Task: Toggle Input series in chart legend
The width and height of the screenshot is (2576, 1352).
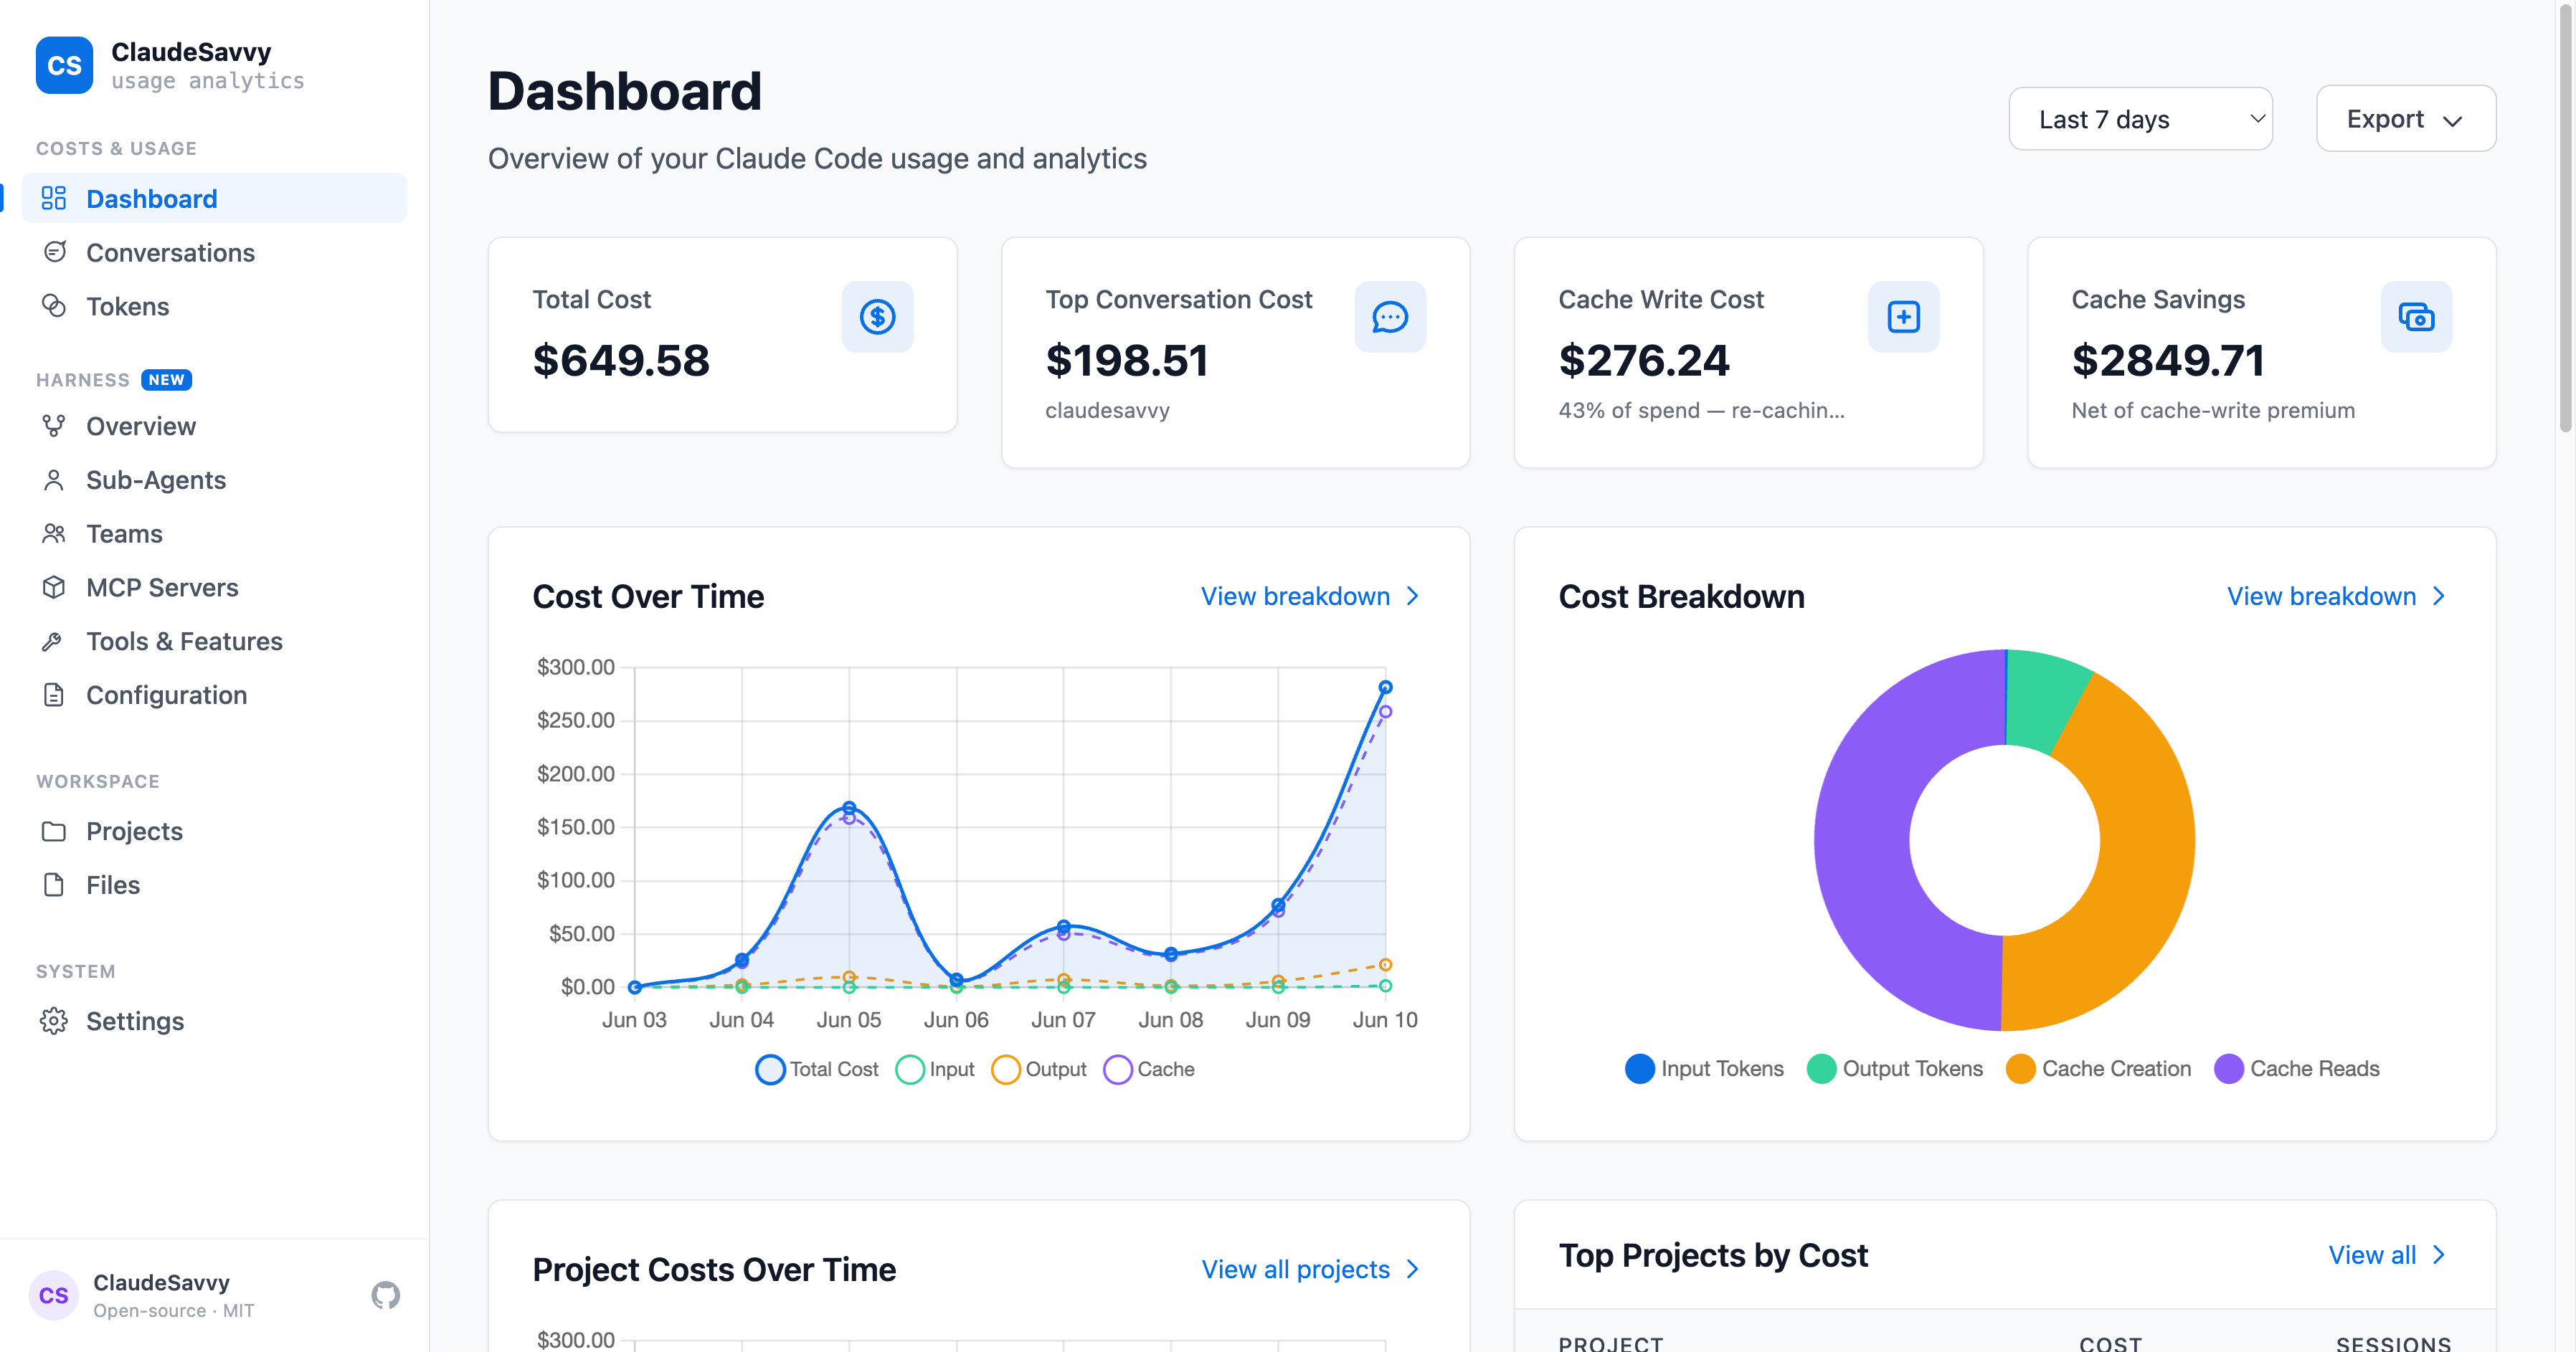Action: [x=935, y=1070]
